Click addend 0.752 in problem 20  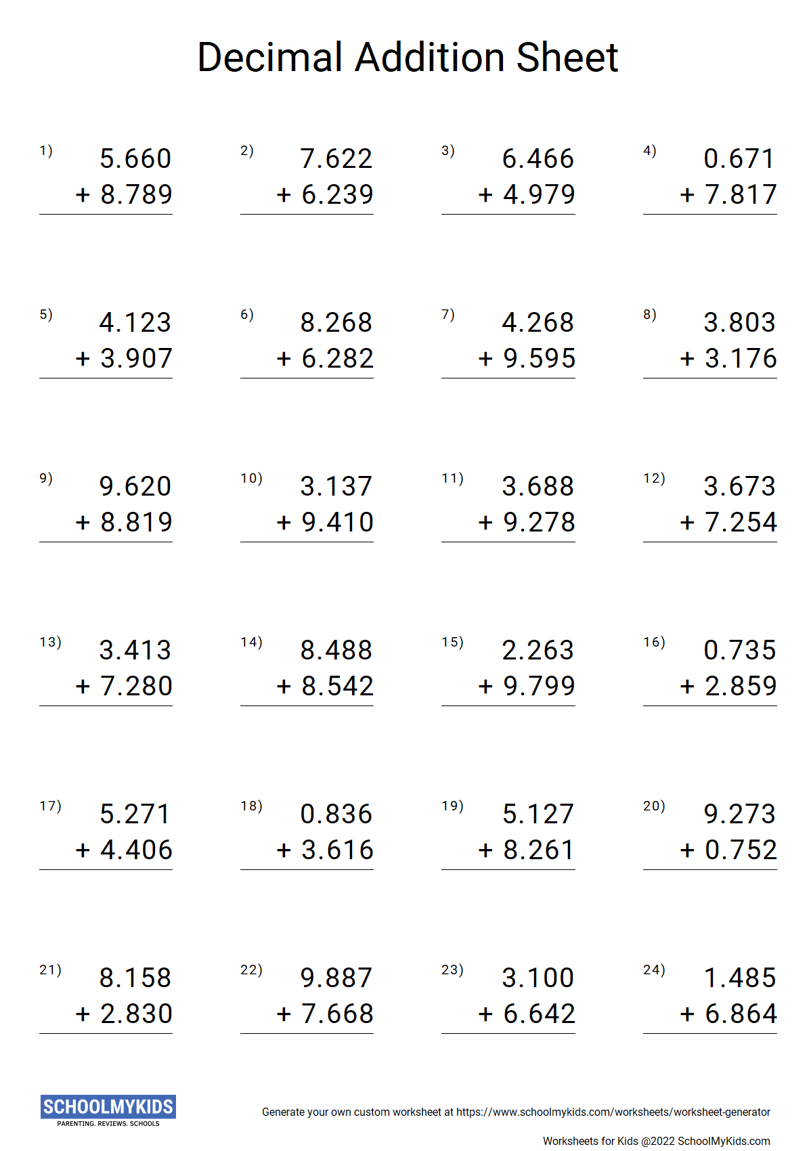pos(741,850)
